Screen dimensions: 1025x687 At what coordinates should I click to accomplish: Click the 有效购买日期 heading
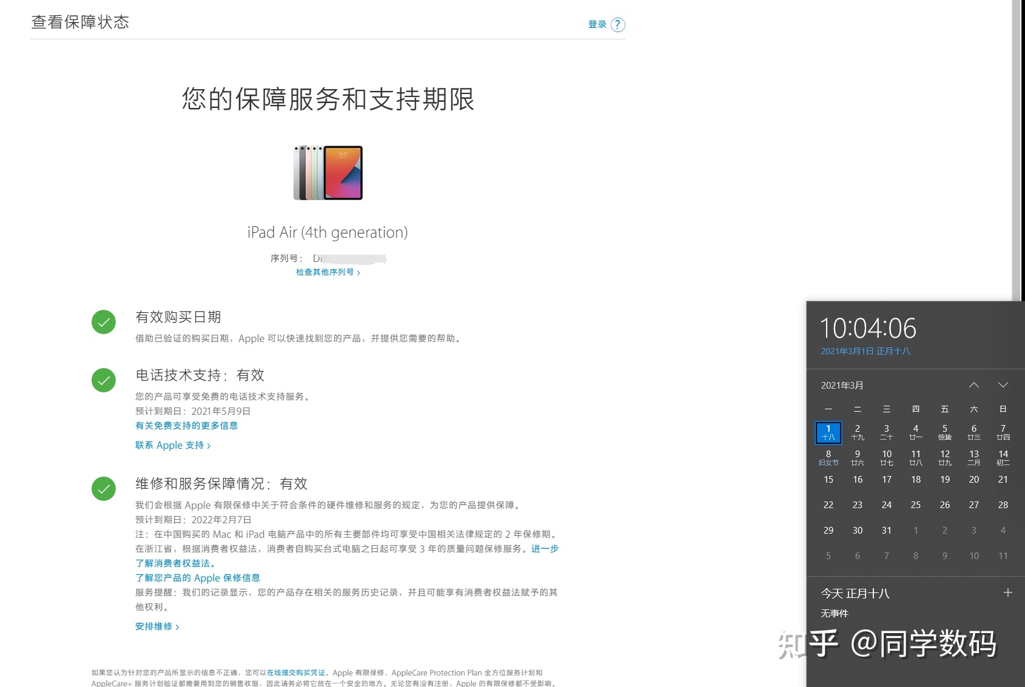[x=178, y=317]
